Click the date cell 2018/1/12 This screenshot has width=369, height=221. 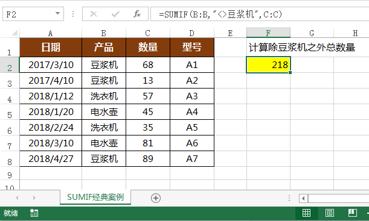coord(51,96)
